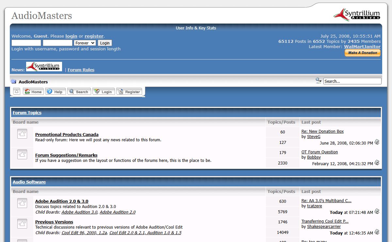Click the Syntrillium Archives news banner image
The width and height of the screenshot is (392, 242).
click(44, 67)
